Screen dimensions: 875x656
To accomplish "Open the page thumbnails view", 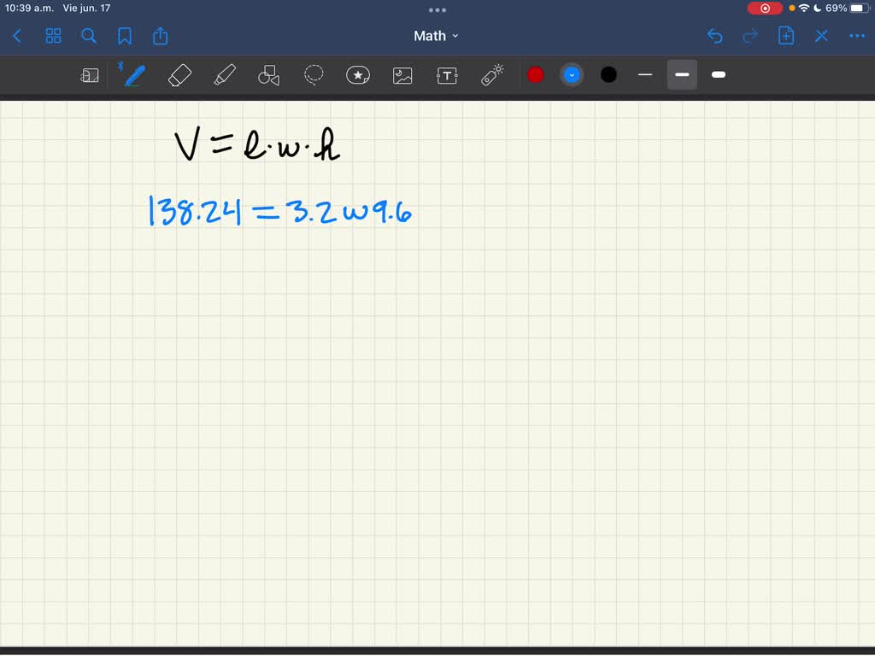I will tap(53, 36).
